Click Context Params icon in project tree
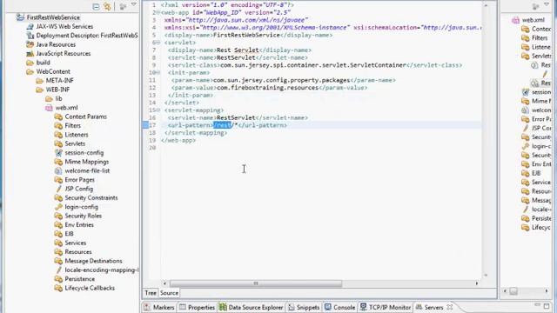This screenshot has height=313, width=557. pyautogui.click(x=58, y=117)
